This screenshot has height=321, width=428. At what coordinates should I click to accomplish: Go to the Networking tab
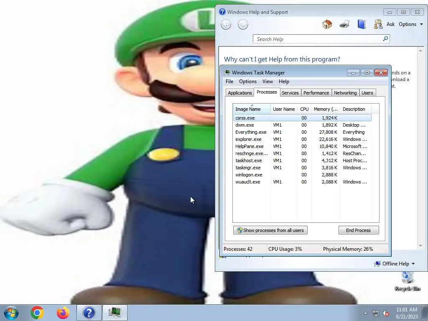point(345,93)
